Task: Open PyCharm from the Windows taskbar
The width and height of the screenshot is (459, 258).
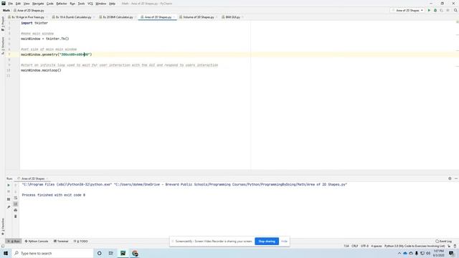Action: click(123, 253)
